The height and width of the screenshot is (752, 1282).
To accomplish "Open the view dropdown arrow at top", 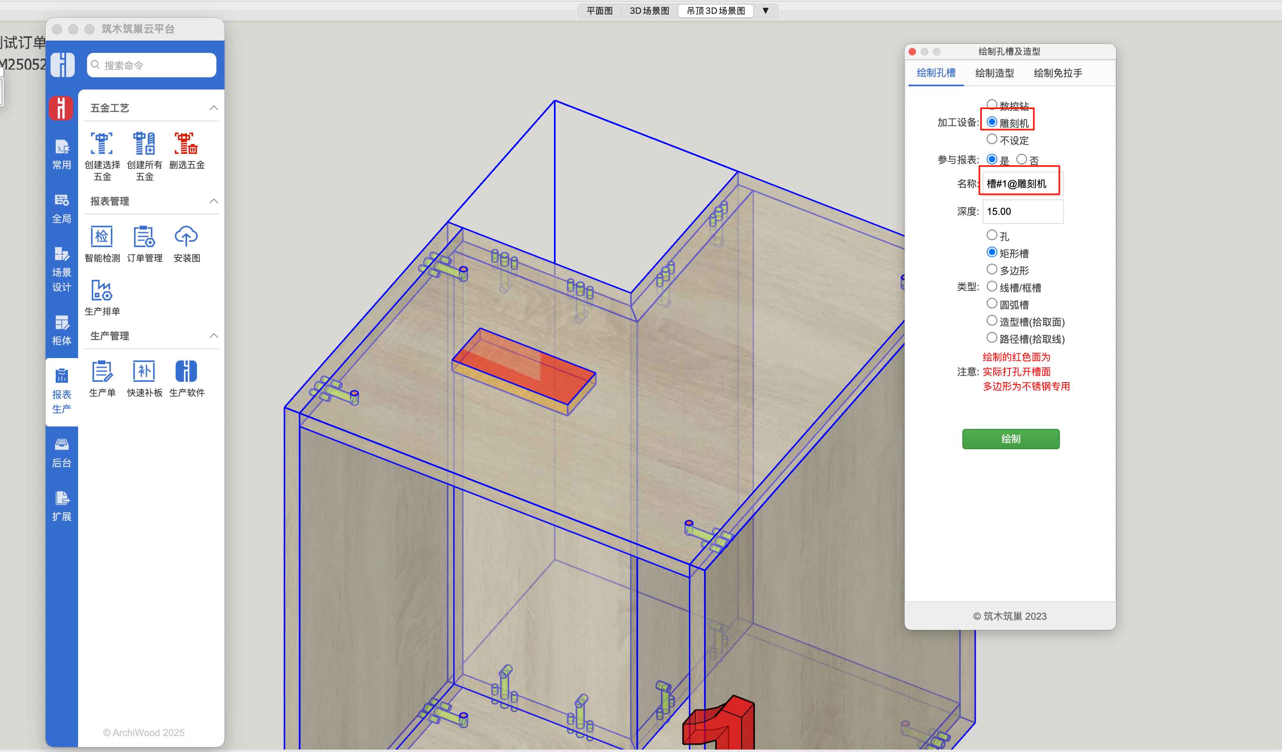I will click(x=765, y=11).
